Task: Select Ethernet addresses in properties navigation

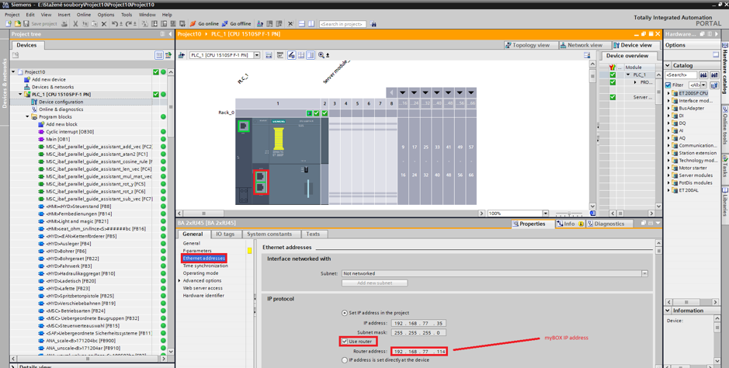Action: tap(203, 259)
